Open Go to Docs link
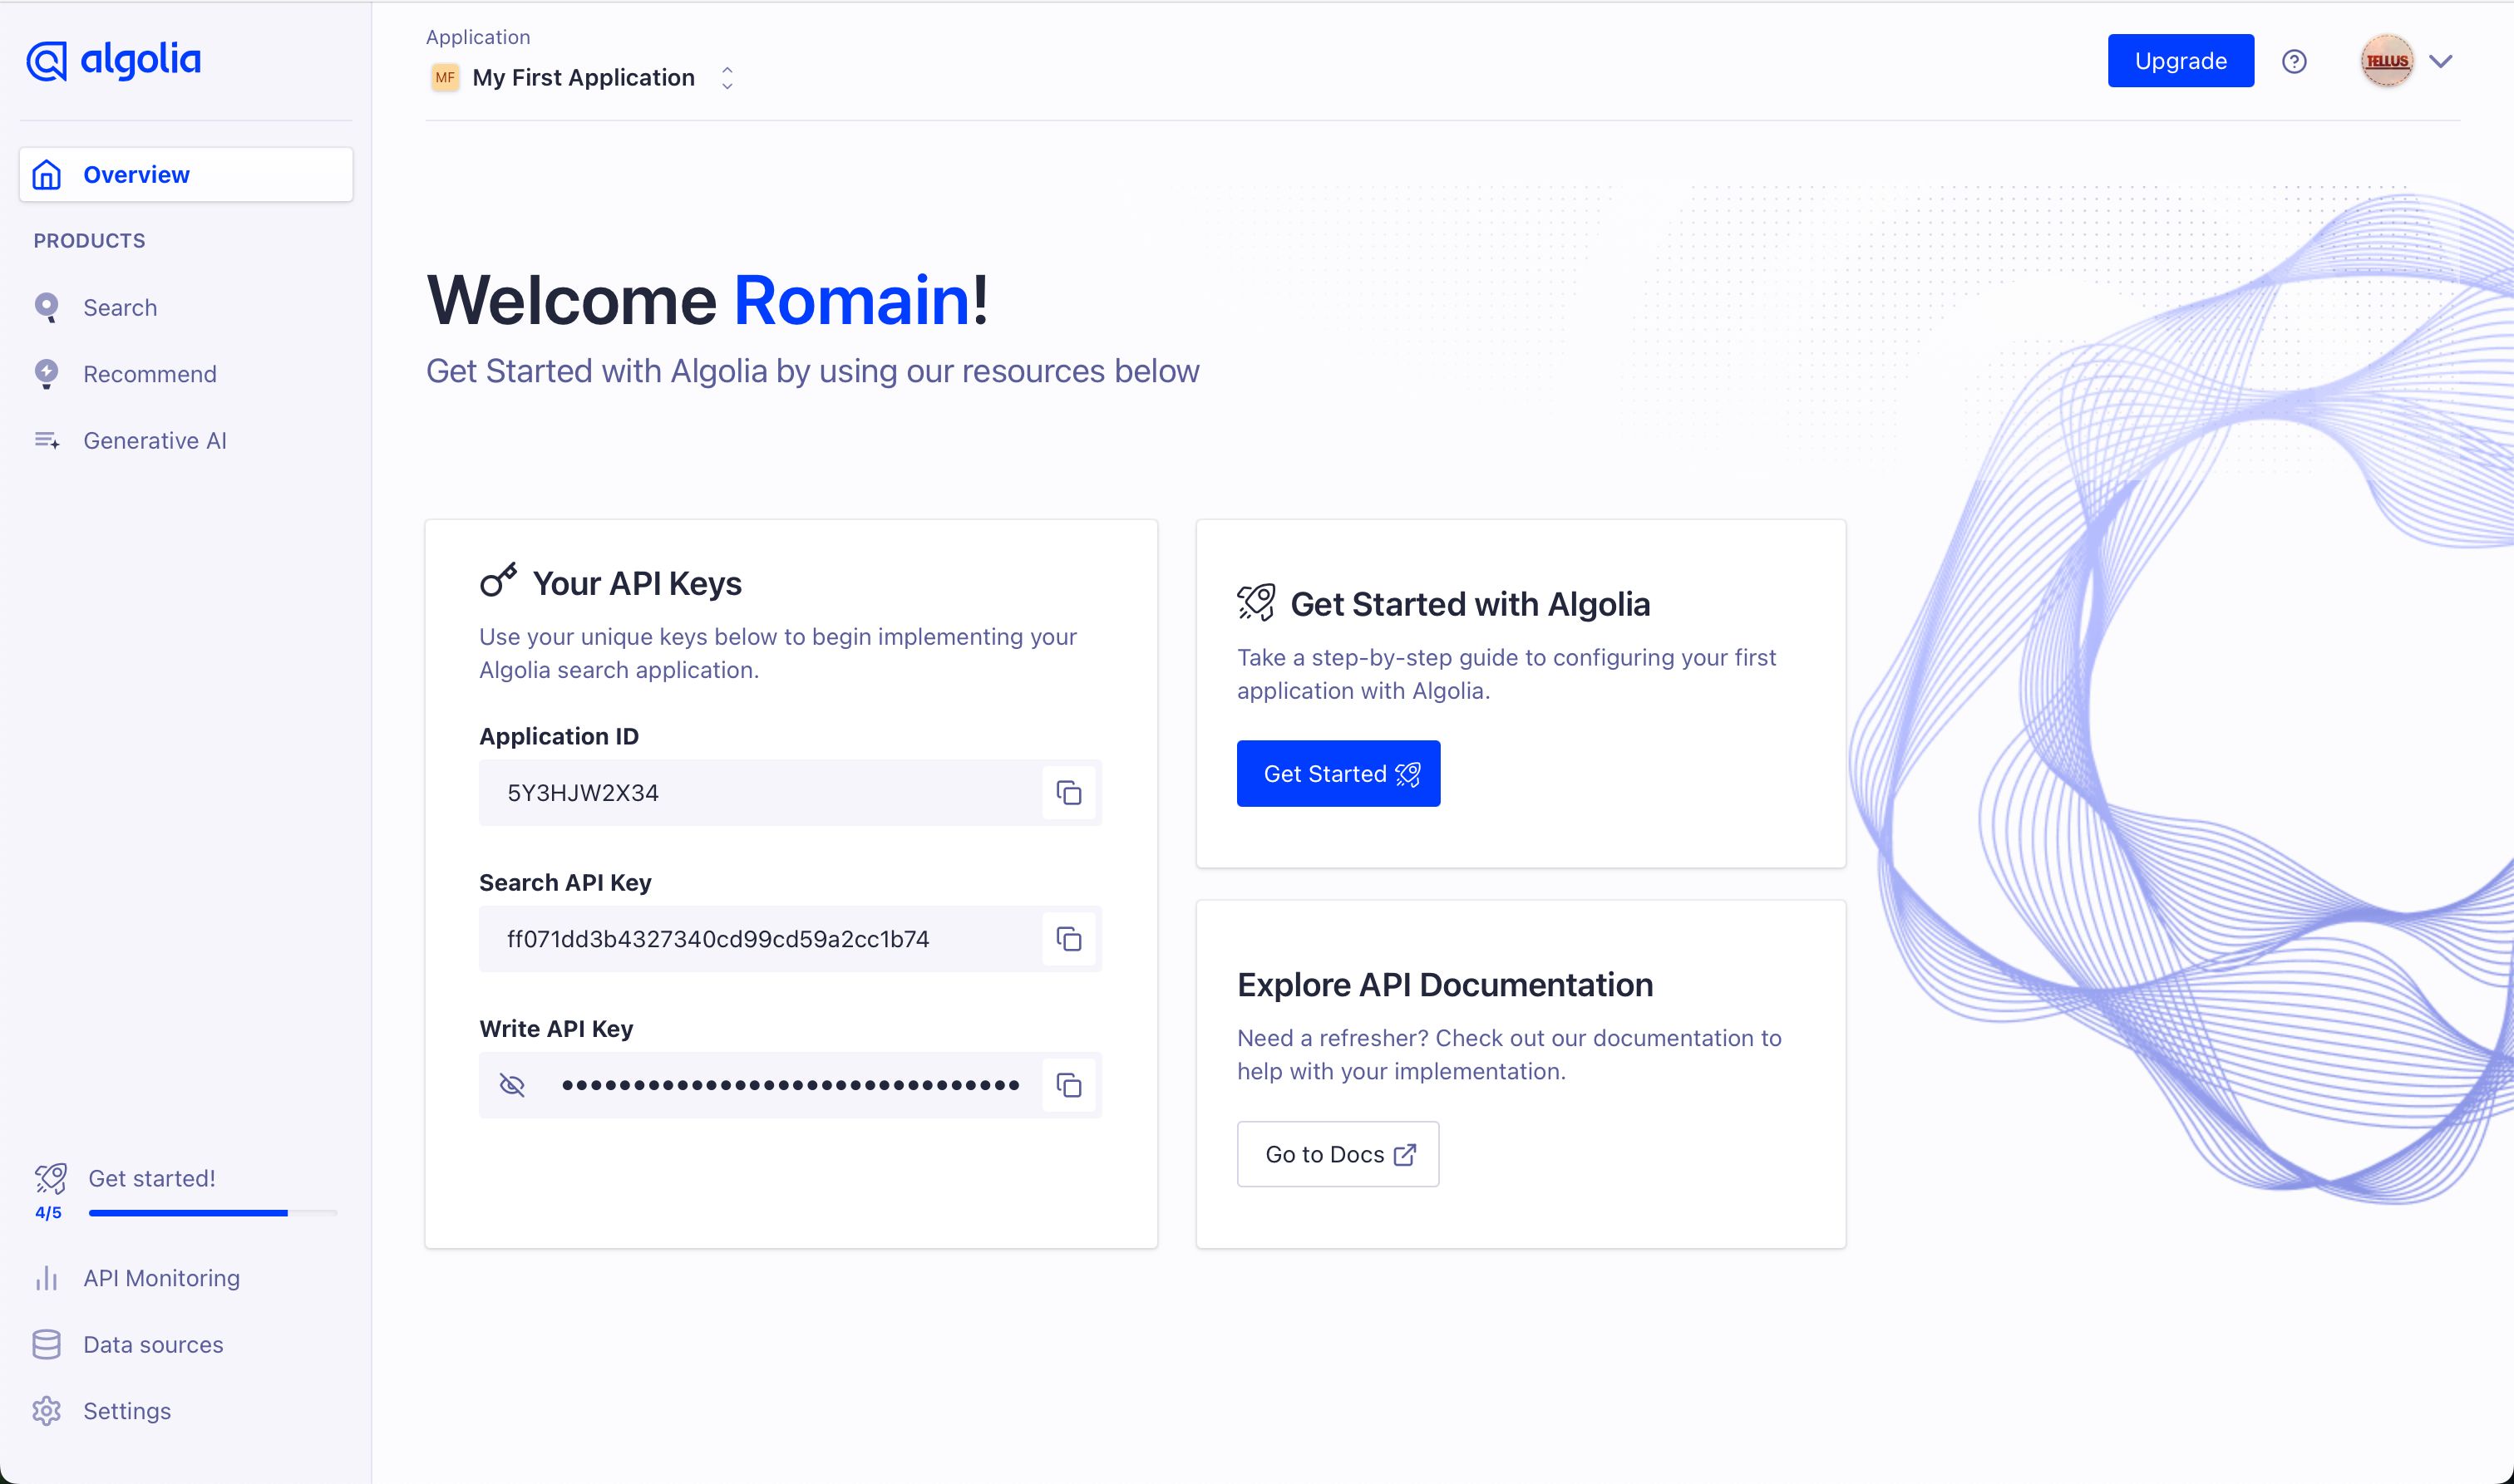Image resolution: width=2514 pixels, height=1484 pixels. point(1338,1154)
